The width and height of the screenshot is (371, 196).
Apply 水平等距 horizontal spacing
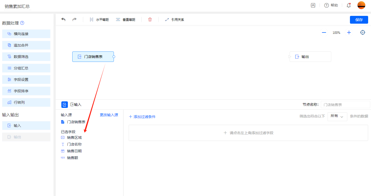[99, 19]
